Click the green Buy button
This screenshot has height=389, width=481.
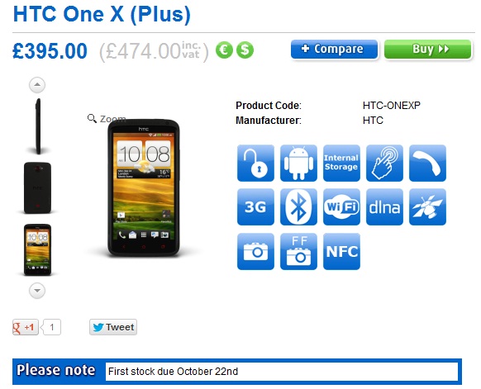coord(427,49)
